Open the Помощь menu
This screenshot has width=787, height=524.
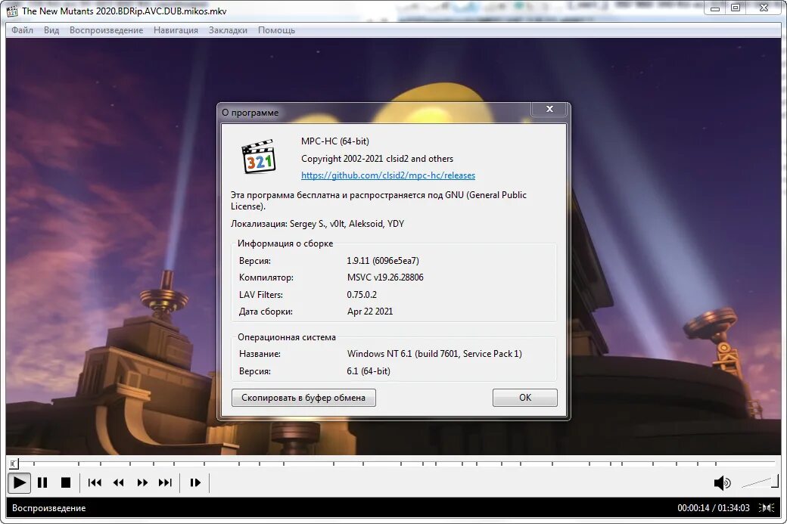pos(276,30)
